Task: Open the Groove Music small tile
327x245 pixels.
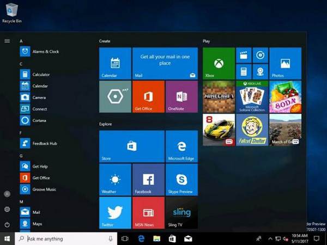Action: tap(261, 55)
